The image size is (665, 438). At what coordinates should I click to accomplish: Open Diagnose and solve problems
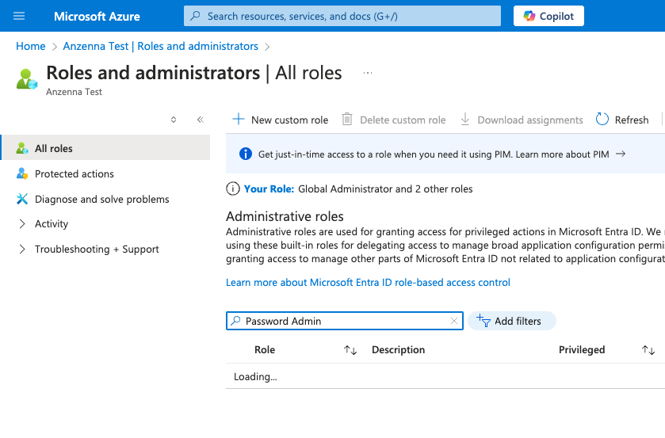coord(101,199)
